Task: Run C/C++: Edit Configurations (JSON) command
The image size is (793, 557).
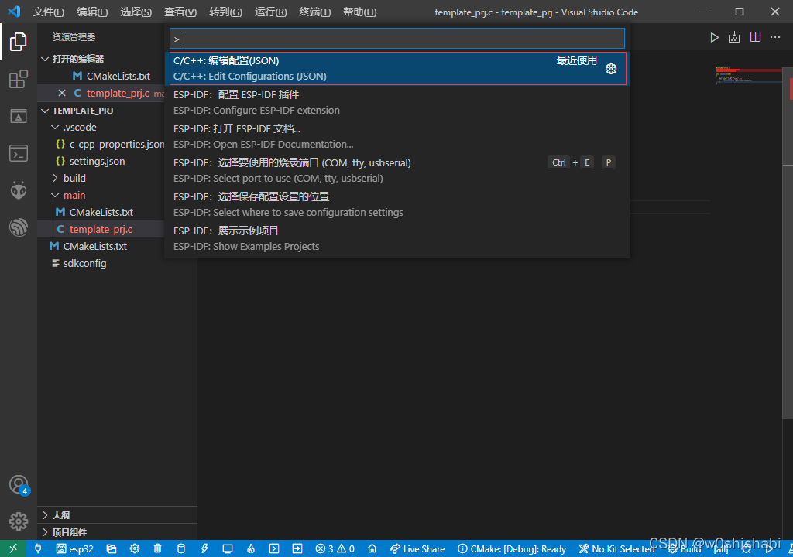Action: 398,68
